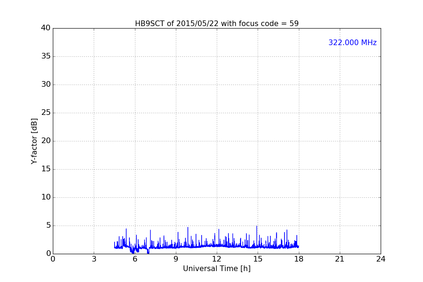The width and height of the screenshot is (423, 282).
Task: Click the Y-factor [dB] axis label
Action: pyautogui.click(x=34, y=141)
